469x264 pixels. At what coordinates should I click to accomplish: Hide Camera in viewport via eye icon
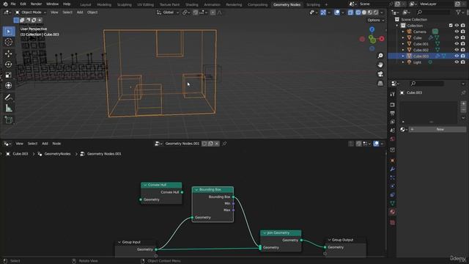[457, 32]
